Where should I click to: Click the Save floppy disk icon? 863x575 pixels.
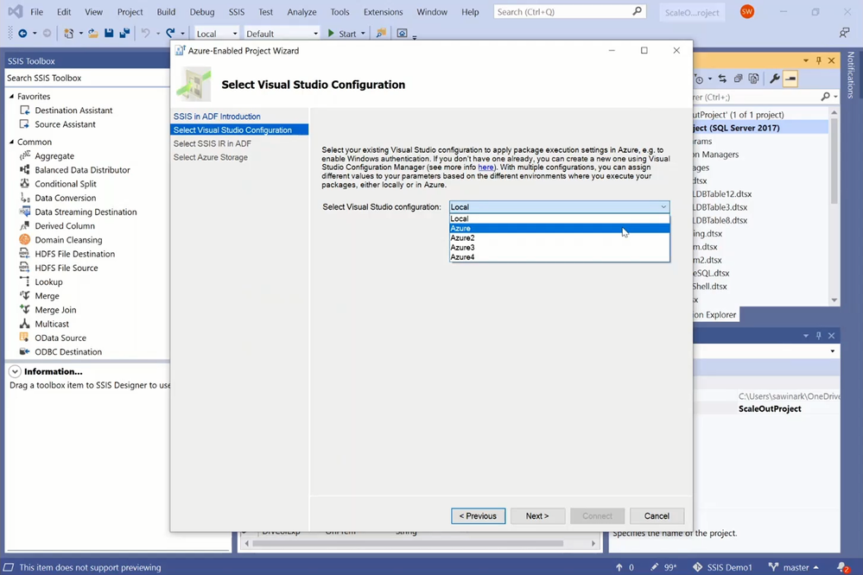pos(109,34)
